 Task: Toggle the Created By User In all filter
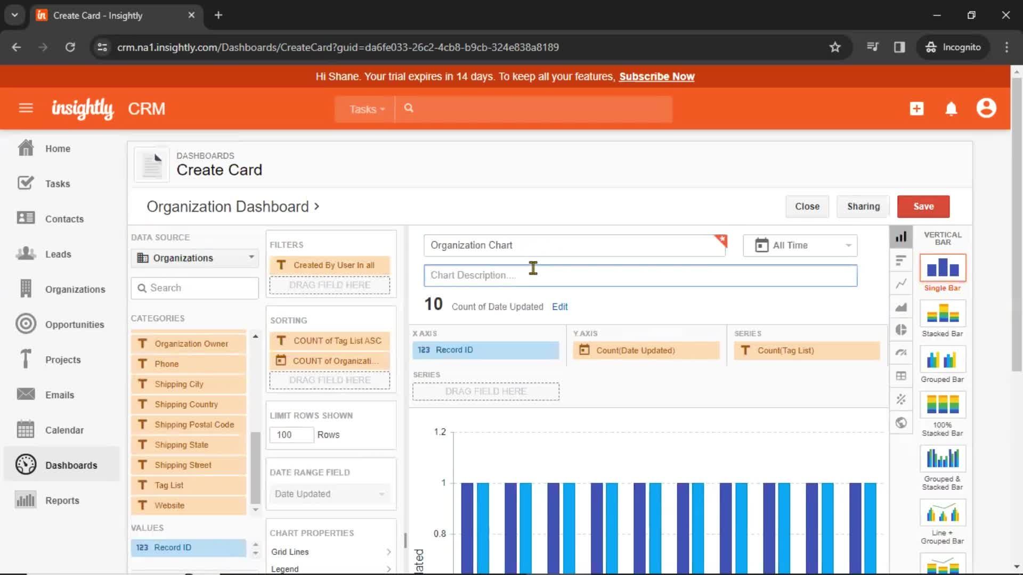click(329, 265)
